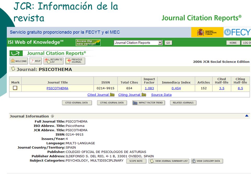Click bar chart icon beside Cited Journal
Screen dimensions: 251x188
[x=112, y=95]
